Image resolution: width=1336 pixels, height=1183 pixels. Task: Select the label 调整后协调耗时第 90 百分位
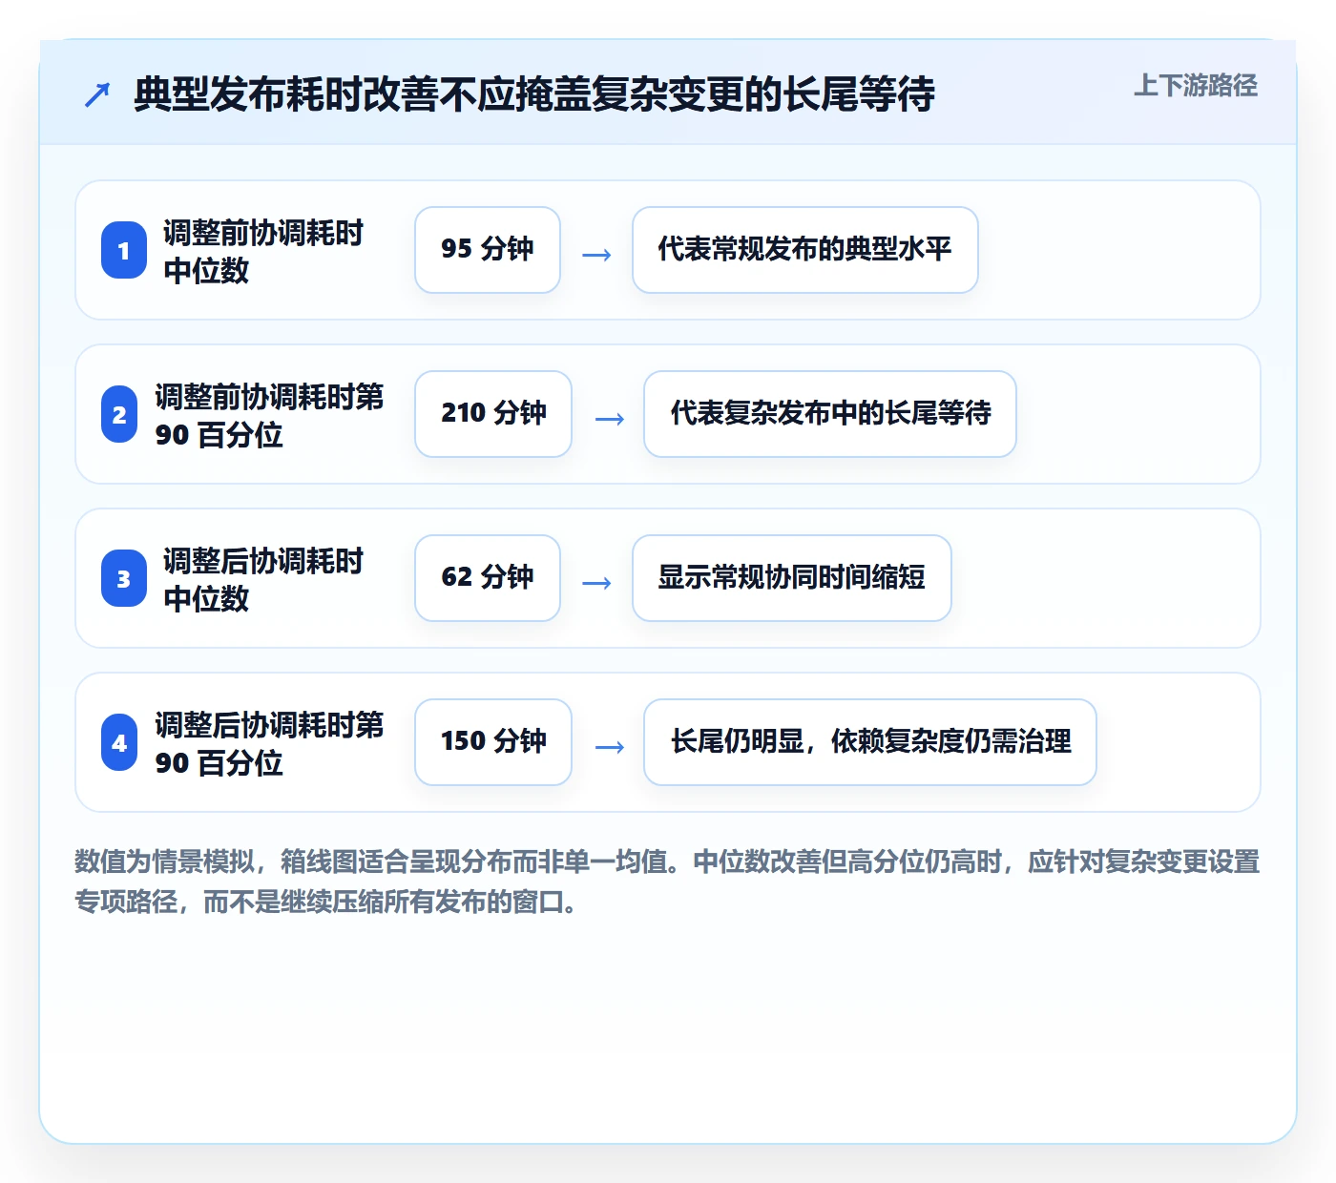click(269, 743)
